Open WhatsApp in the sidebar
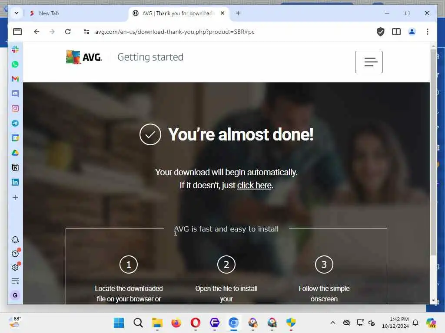The height and width of the screenshot is (333, 445). click(15, 64)
